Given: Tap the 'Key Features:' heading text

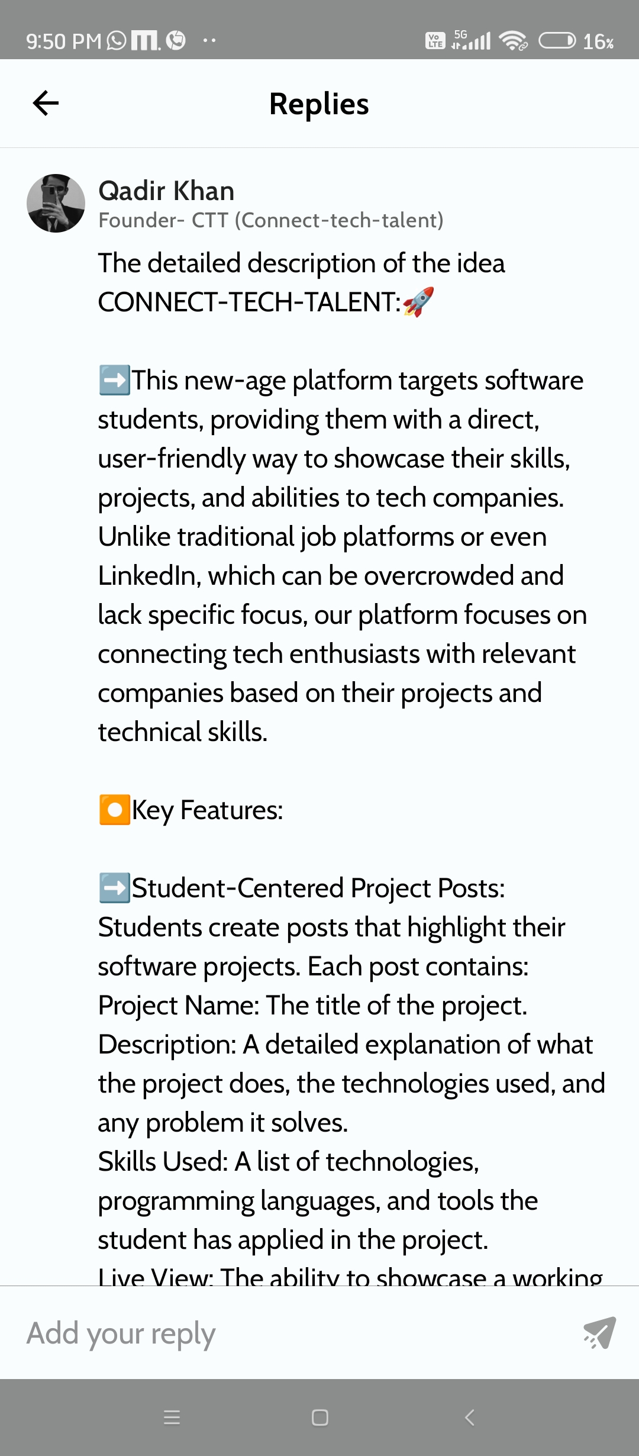Looking at the screenshot, I should click(207, 810).
